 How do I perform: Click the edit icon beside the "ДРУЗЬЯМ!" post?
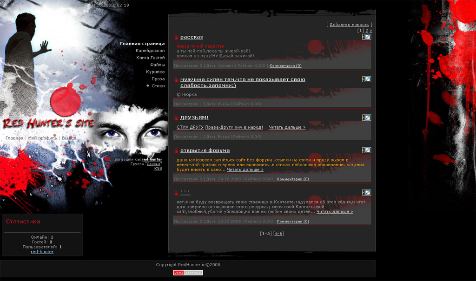(x=366, y=118)
